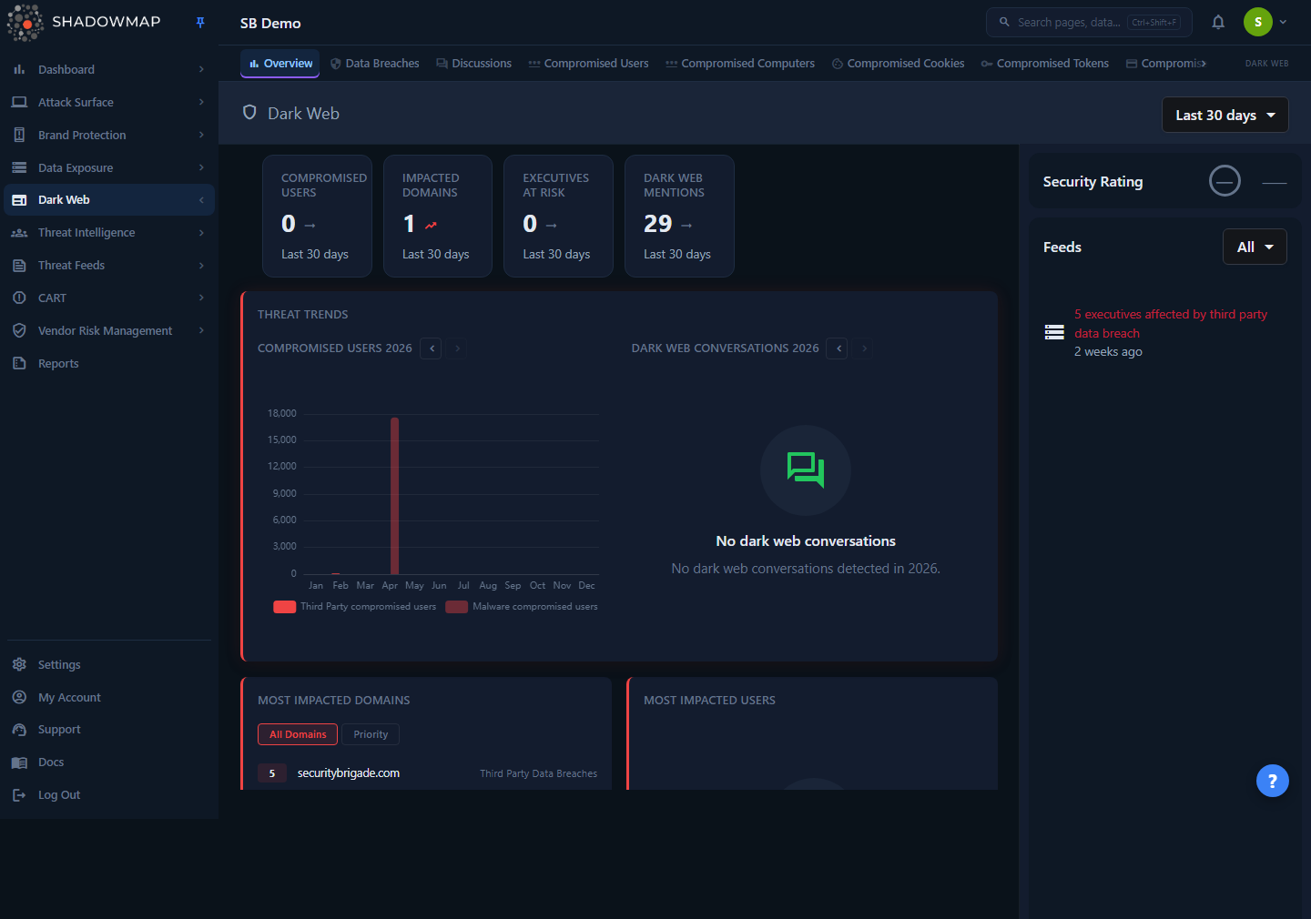Click the My Account avatar icon
1311x919 pixels.
[19, 697]
